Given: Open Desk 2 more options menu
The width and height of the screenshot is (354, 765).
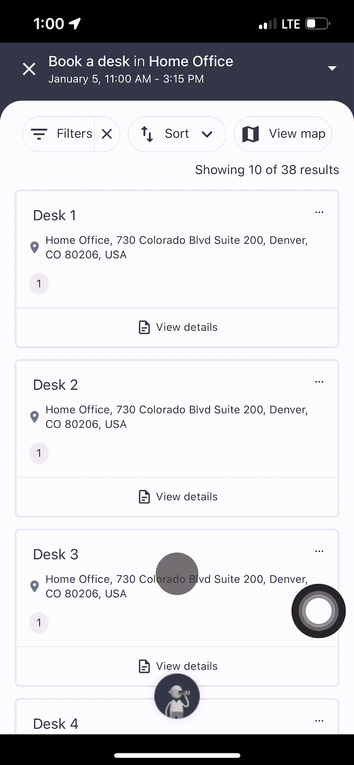Looking at the screenshot, I should point(319,382).
